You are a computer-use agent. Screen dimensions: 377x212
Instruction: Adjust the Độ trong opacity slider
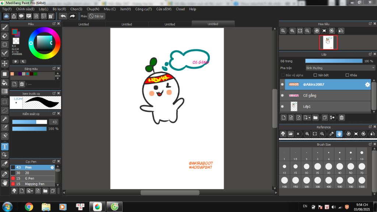pyautogui.click(x=334, y=61)
